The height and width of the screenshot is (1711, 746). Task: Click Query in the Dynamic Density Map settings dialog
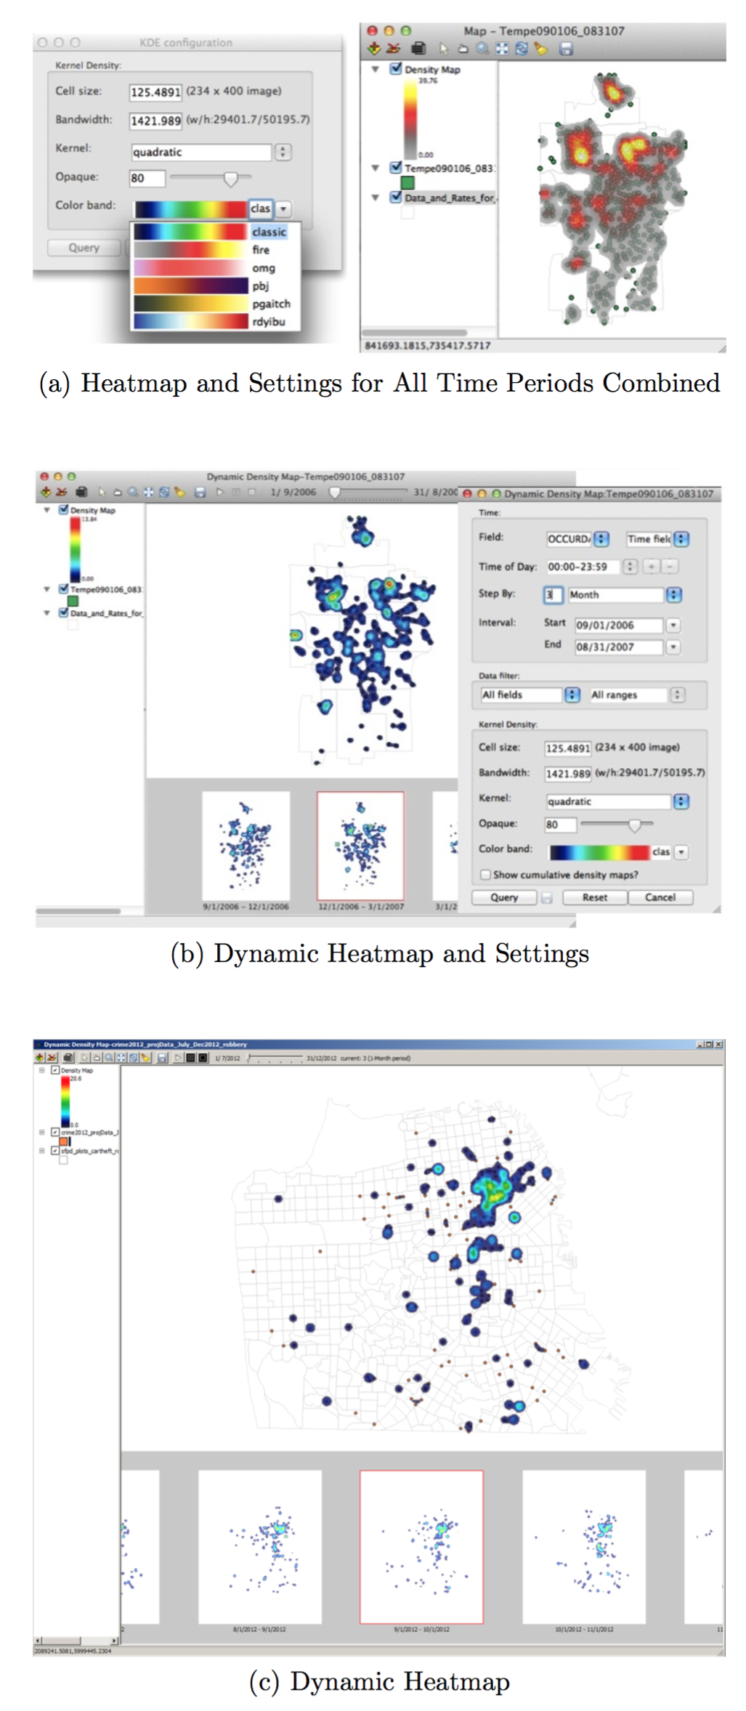point(504,897)
